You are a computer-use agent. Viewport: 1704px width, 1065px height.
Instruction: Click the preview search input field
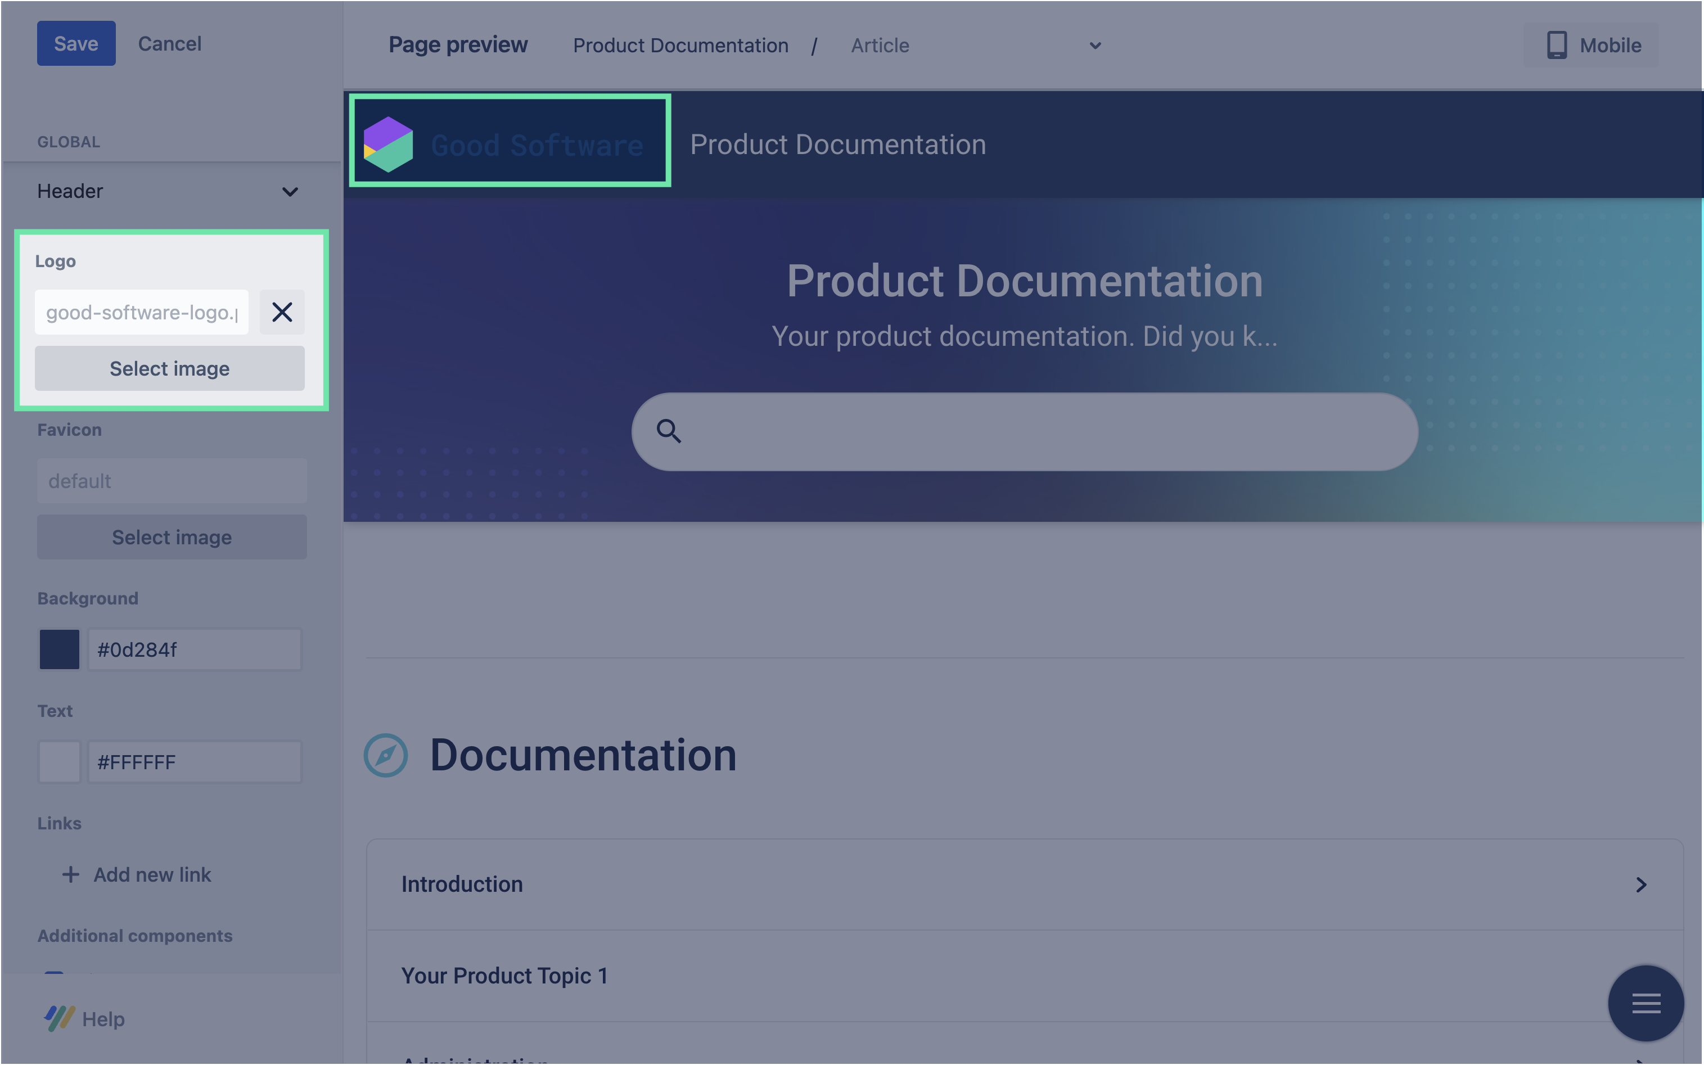1043,431
